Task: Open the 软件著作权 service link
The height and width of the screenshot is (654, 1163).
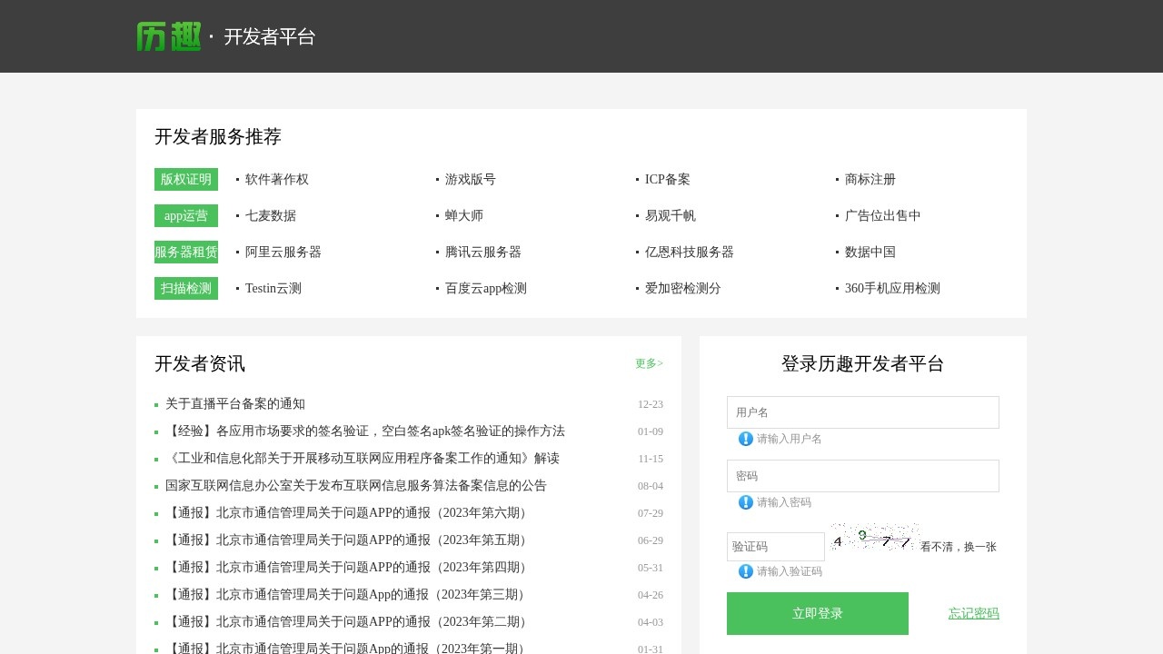Action: (x=277, y=179)
